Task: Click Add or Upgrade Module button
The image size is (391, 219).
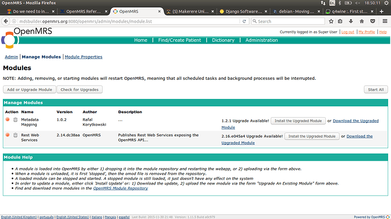Action: click(29, 89)
